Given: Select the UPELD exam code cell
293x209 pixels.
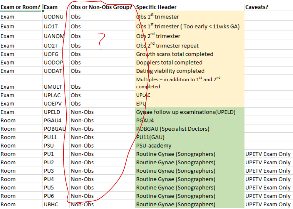Looking at the screenshot, I should [x=56, y=112].
